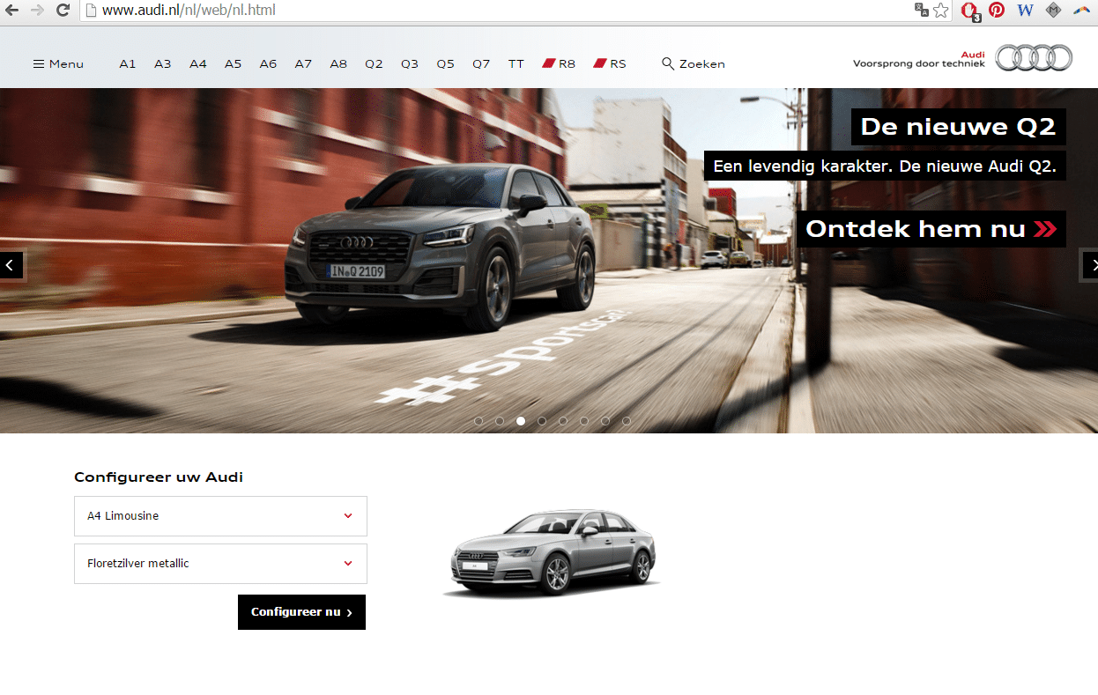The image size is (1098, 695).
Task: Open the Pinterest extension icon
Action: (997, 11)
